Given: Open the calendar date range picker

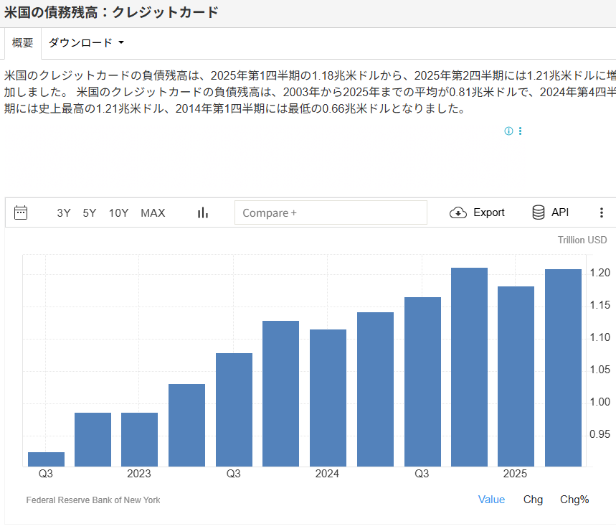Looking at the screenshot, I should pos(20,212).
